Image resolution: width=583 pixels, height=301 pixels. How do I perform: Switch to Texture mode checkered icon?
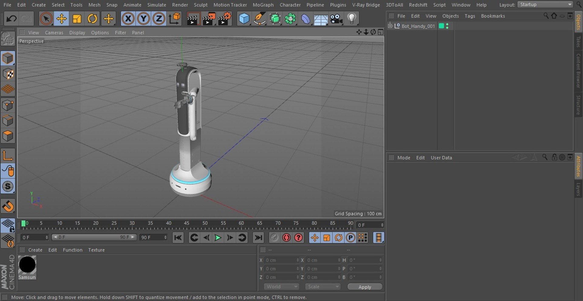coord(8,74)
